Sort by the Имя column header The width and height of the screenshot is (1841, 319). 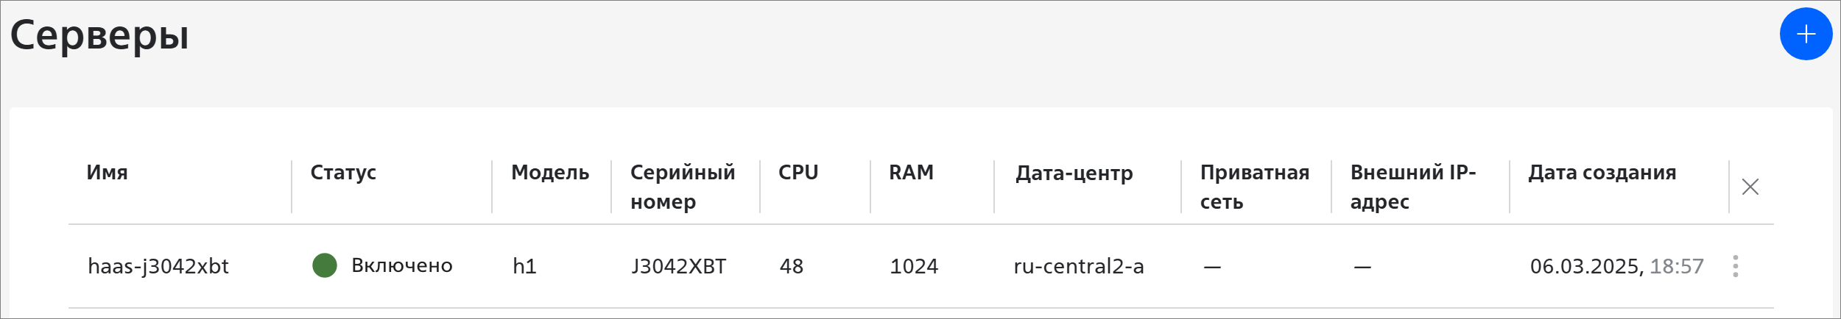point(108,172)
